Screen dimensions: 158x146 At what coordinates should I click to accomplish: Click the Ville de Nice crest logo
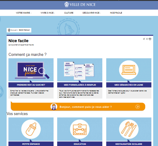(67, 5)
